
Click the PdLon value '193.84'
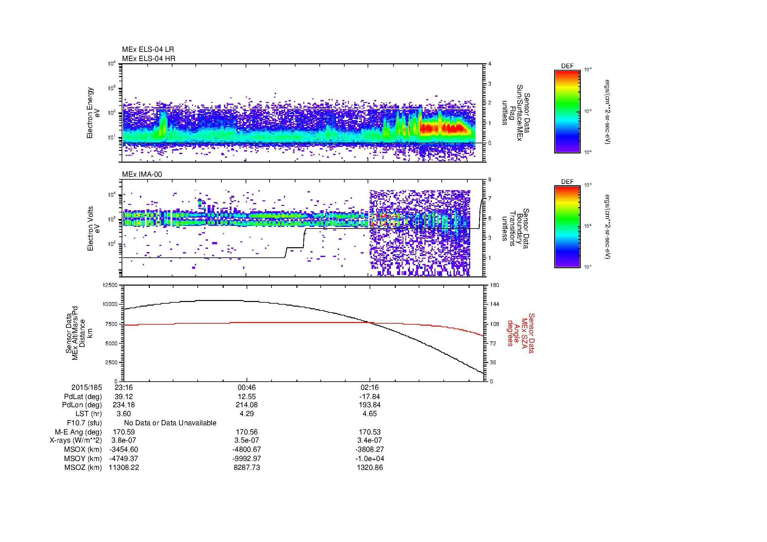[x=370, y=405]
